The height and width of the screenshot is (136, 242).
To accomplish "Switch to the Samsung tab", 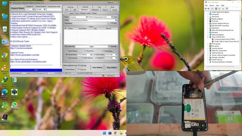I will tap(70, 7).
